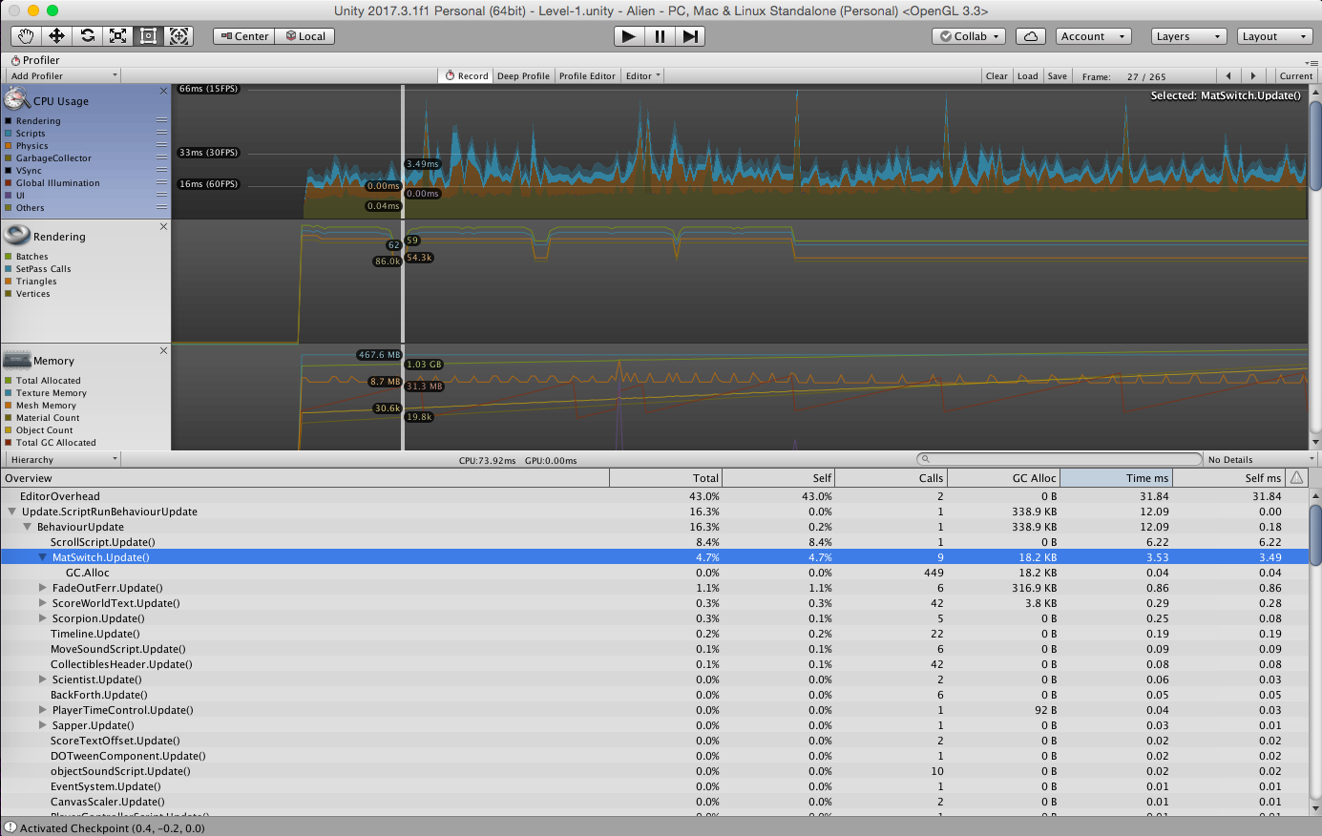The height and width of the screenshot is (836, 1322).
Task: Start Play mode
Action: pyautogui.click(x=628, y=36)
